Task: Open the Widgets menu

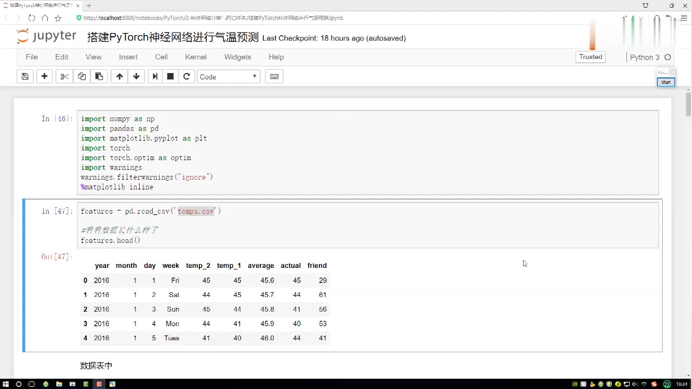Action: [x=238, y=57]
